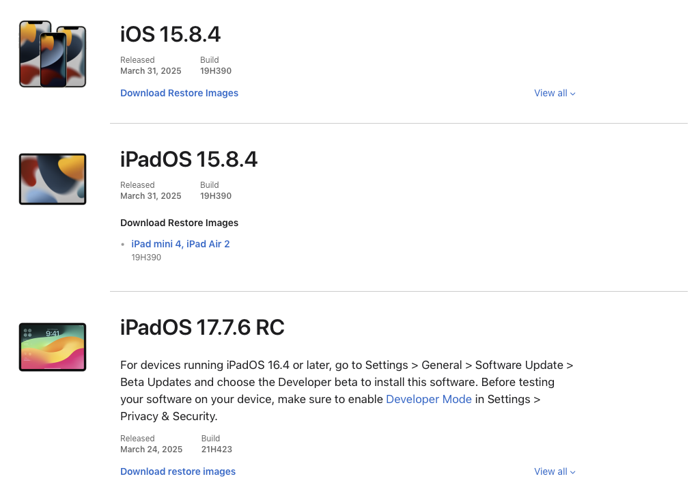Screen dimensions: 698x496
Task: Click the iOS 15.8.4 iPhone thumbnail
Action: click(52, 54)
